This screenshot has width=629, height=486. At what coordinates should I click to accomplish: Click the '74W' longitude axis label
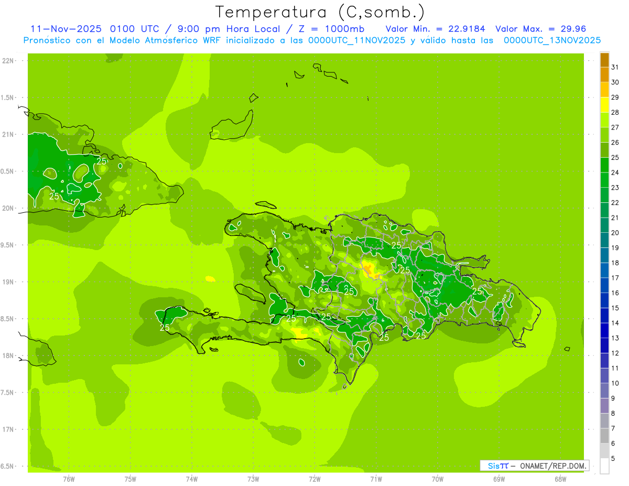pyautogui.click(x=192, y=479)
